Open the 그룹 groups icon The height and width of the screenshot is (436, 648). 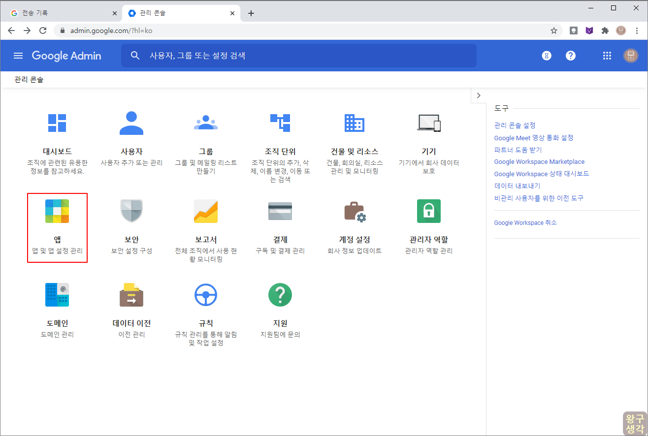[206, 123]
